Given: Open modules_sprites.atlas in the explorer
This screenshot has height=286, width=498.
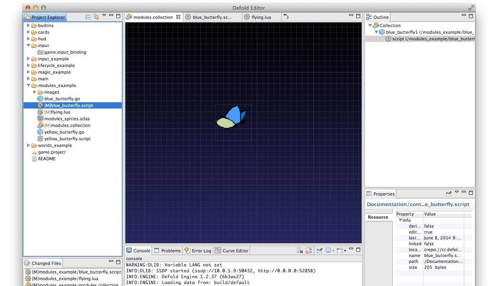Looking at the screenshot, I should point(67,119).
